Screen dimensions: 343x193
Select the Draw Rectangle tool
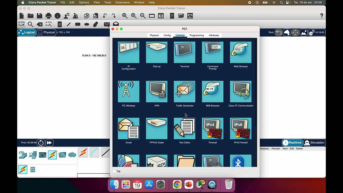(x=78, y=24)
